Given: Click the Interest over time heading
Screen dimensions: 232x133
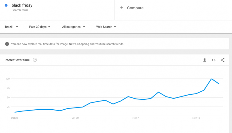Looking at the screenshot, I should coord(17,60).
